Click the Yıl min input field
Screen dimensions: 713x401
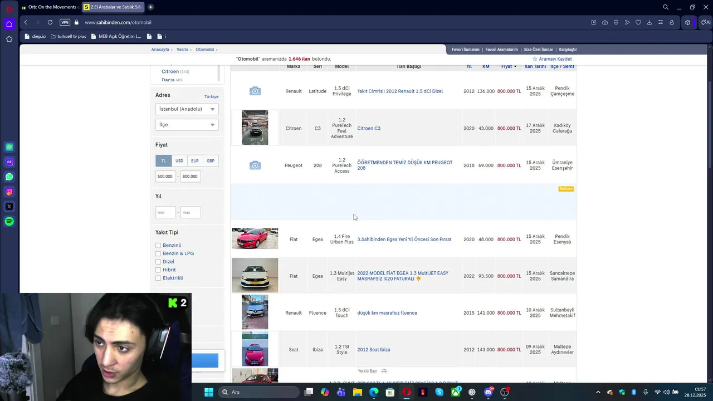click(165, 212)
